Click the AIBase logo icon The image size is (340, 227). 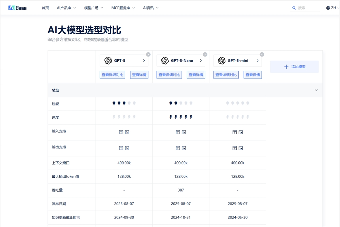click(x=11, y=7)
